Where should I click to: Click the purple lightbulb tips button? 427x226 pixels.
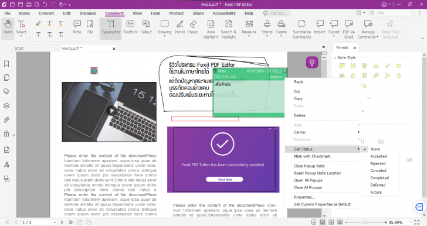pyautogui.click(x=312, y=63)
